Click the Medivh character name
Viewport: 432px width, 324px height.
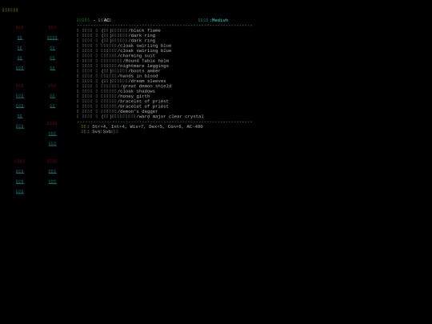220,20
